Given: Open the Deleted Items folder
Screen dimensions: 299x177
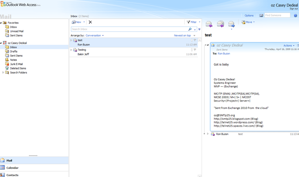Looking at the screenshot, I should [x=18, y=68].
